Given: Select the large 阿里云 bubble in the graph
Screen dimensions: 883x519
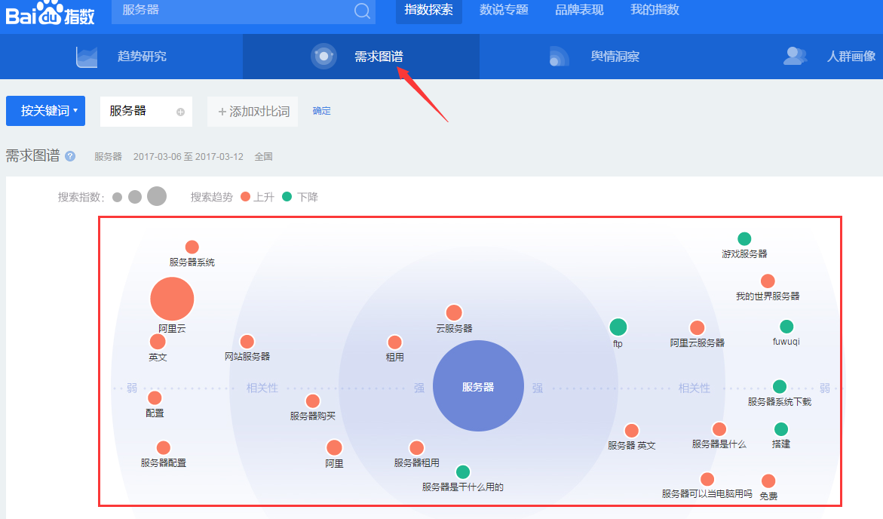Looking at the screenshot, I should pyautogui.click(x=172, y=298).
